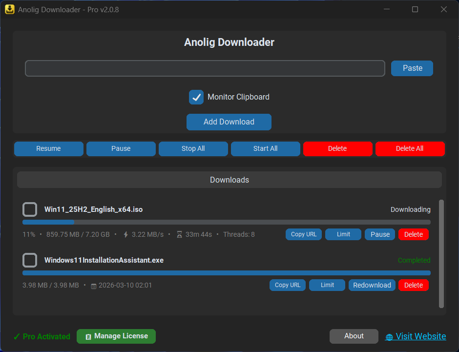Click the calendar icon next to the completion date

93,285
